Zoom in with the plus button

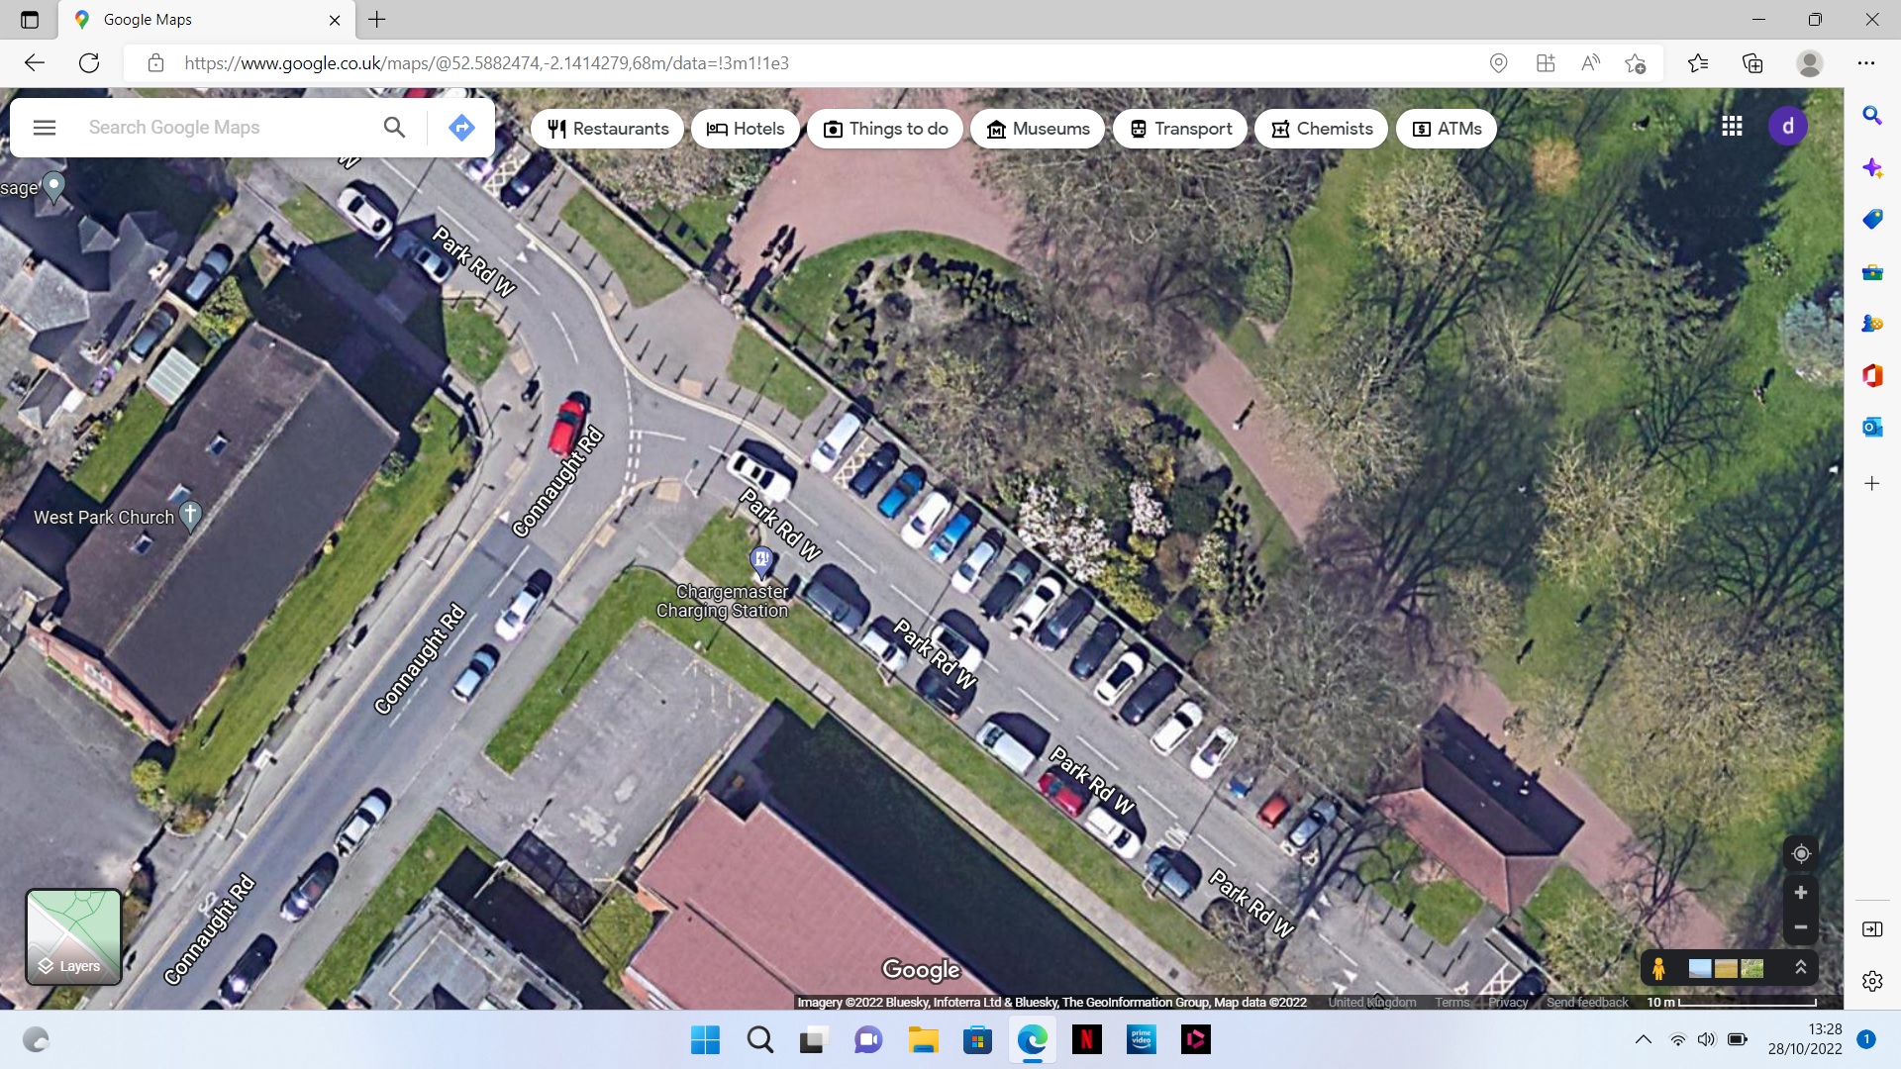point(1801,893)
